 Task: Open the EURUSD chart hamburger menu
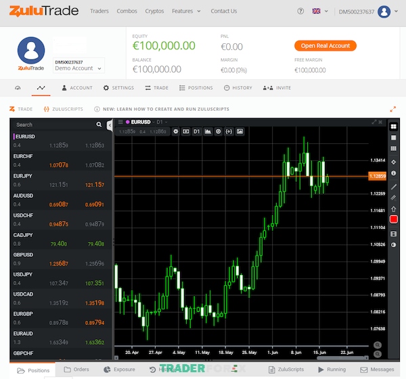[x=120, y=122]
